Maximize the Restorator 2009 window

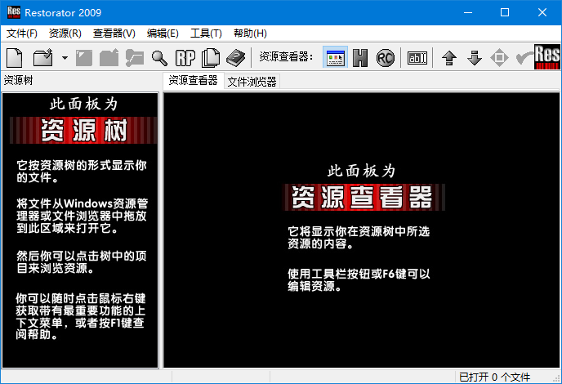tap(505, 12)
